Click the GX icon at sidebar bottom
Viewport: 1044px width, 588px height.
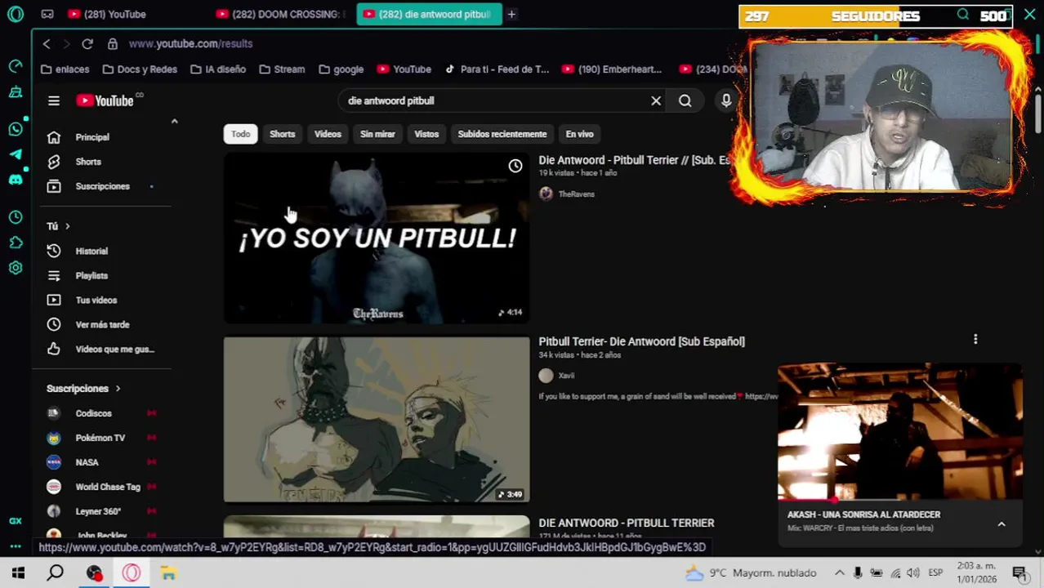[x=16, y=520]
